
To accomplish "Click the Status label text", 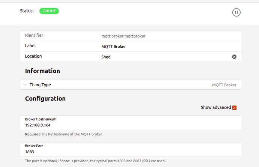I will (x=27, y=11).
